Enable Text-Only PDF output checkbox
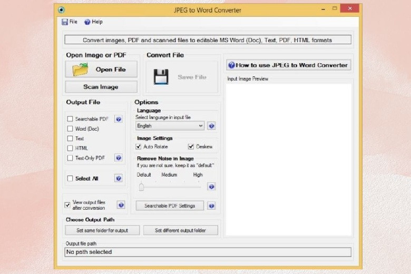 pyautogui.click(x=70, y=158)
